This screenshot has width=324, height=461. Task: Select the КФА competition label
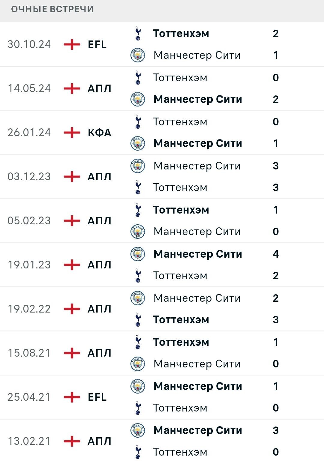tap(100, 133)
